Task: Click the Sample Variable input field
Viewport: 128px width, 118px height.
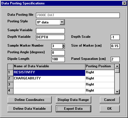Action: [x=50, y=31]
